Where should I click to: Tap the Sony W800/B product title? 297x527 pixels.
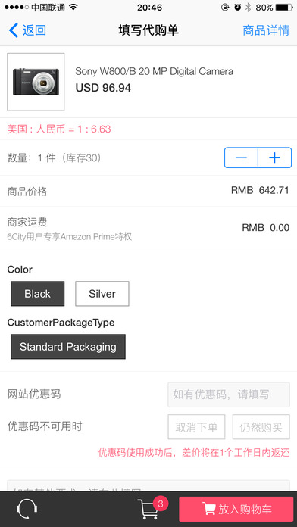tap(154, 71)
